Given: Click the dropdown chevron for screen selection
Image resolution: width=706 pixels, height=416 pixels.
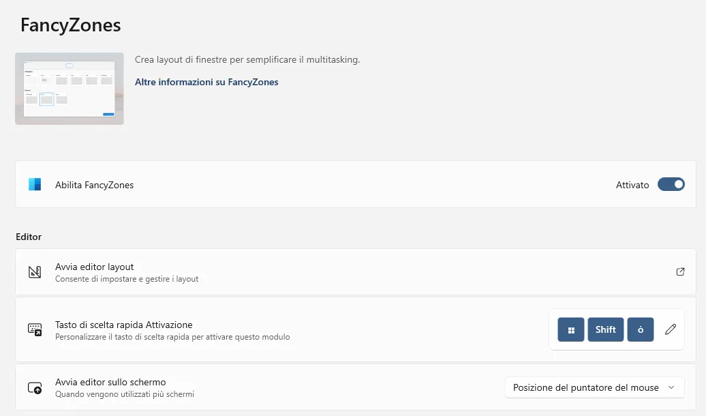Looking at the screenshot, I should click(671, 387).
